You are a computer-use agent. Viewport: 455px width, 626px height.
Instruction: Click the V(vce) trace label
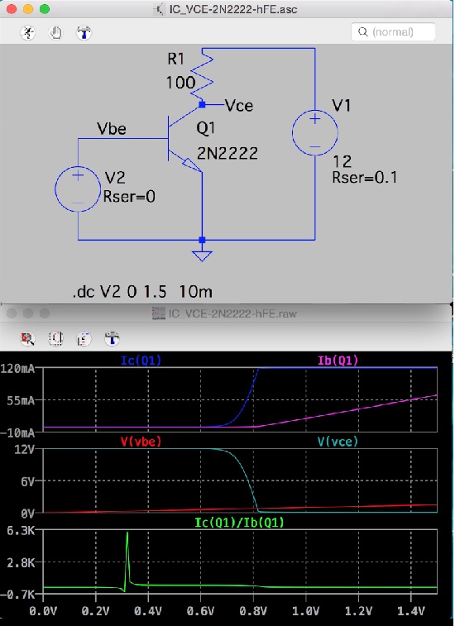[x=338, y=442]
